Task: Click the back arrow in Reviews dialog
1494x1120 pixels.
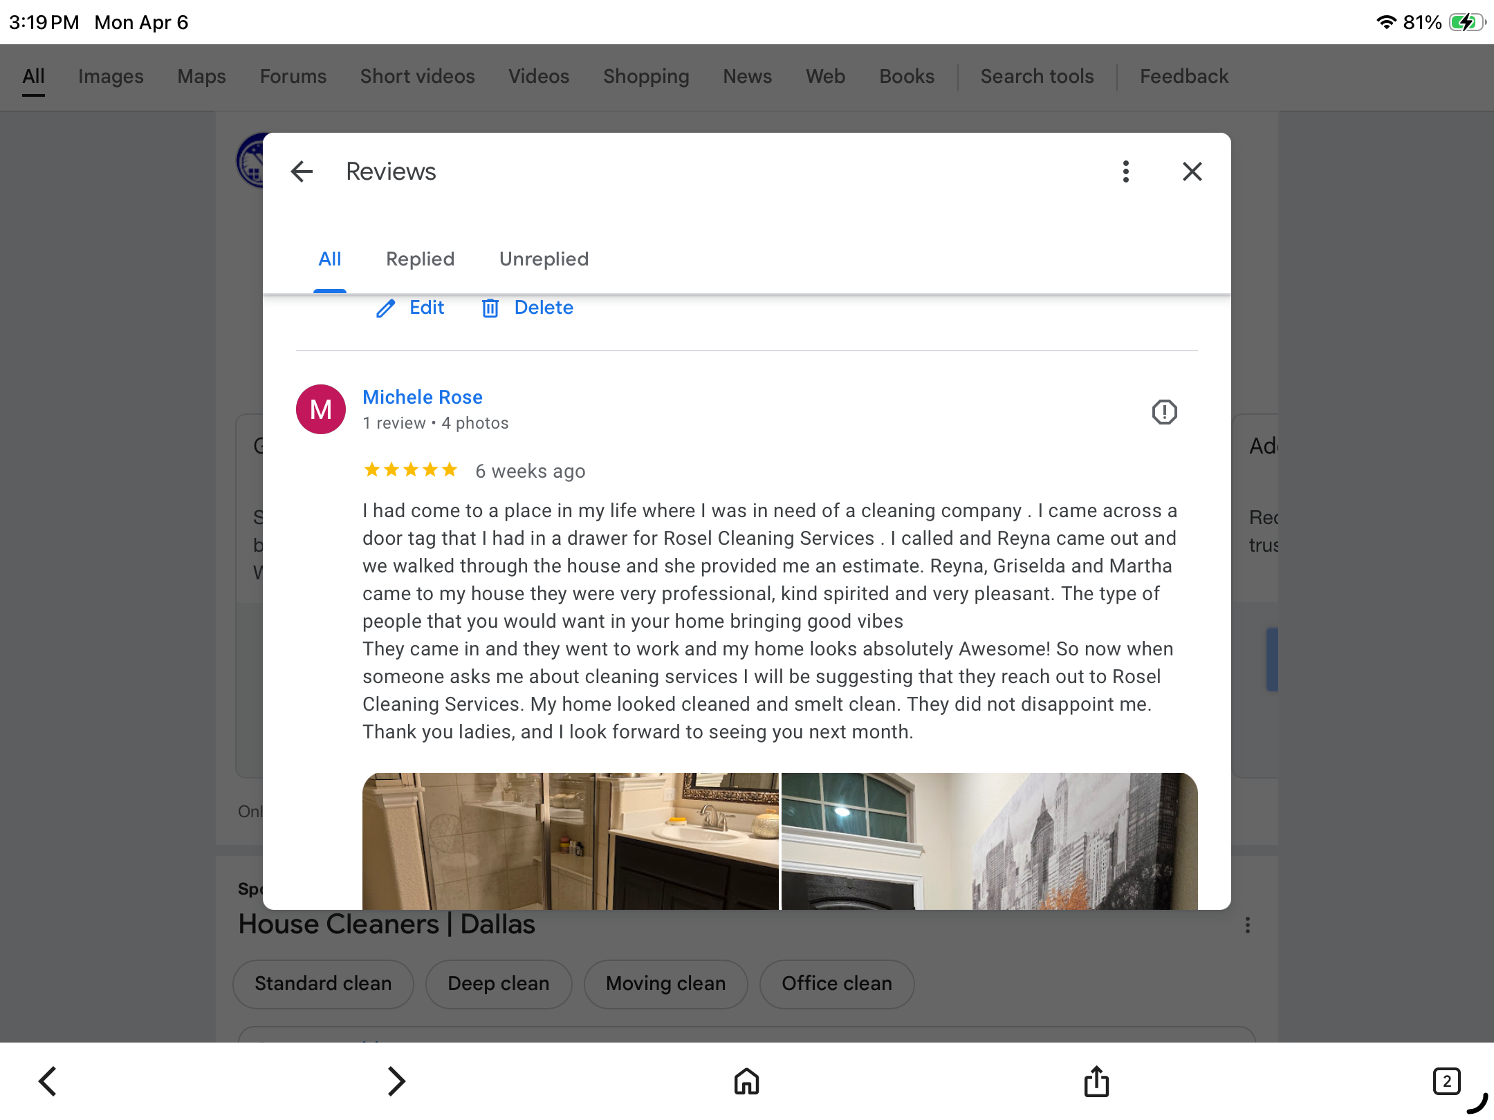Action: point(302,171)
